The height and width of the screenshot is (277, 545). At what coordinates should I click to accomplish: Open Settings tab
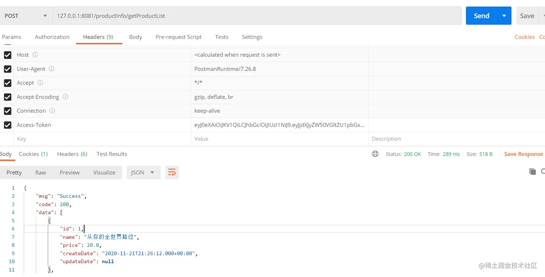[252, 37]
